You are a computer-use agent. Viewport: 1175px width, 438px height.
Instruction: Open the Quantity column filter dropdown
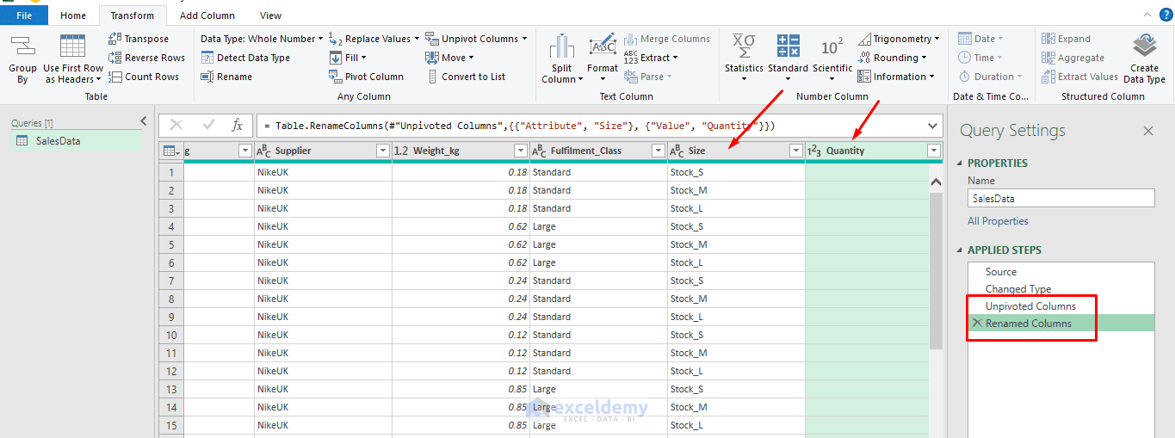pyautogui.click(x=934, y=151)
